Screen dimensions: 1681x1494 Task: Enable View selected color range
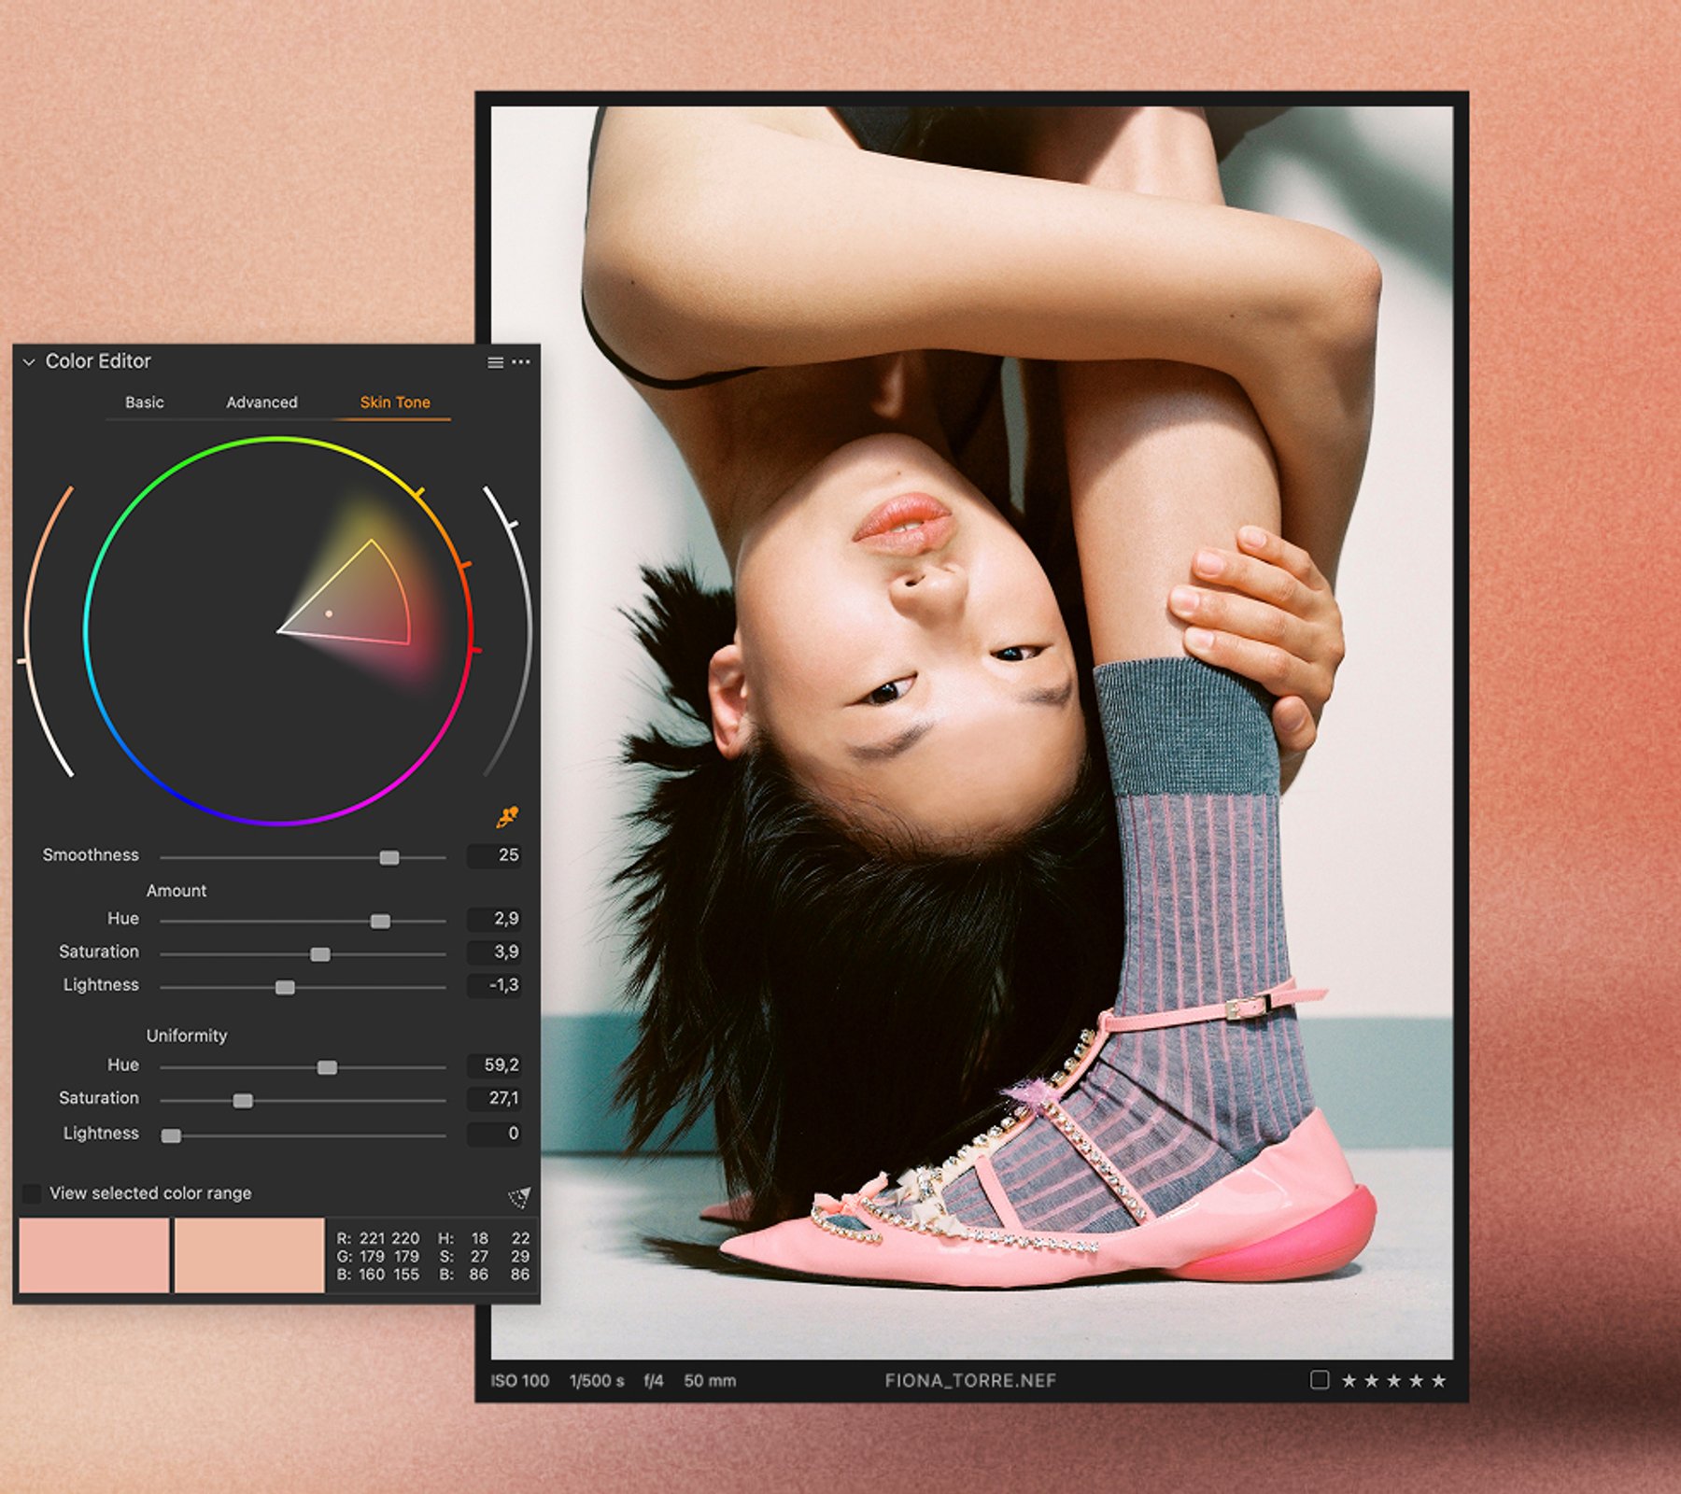(x=34, y=1193)
